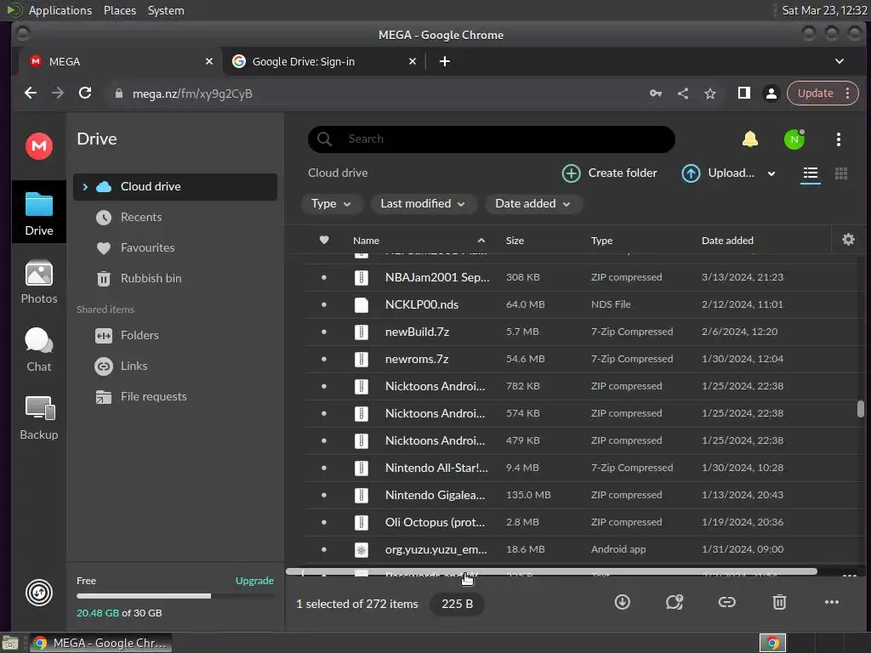The image size is (871, 653).
Task: Click in the Search input field
Action: [x=491, y=139]
